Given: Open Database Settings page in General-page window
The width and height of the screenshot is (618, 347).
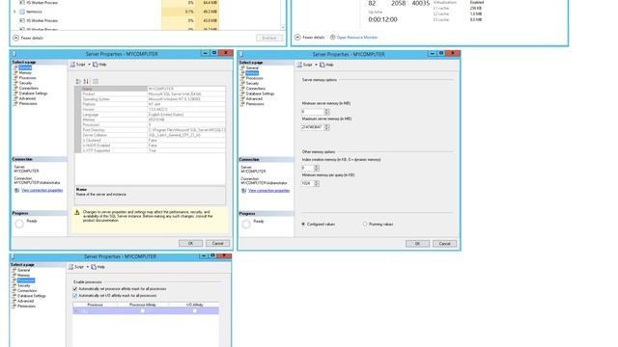Looking at the screenshot, I should pyautogui.click(x=33, y=93).
